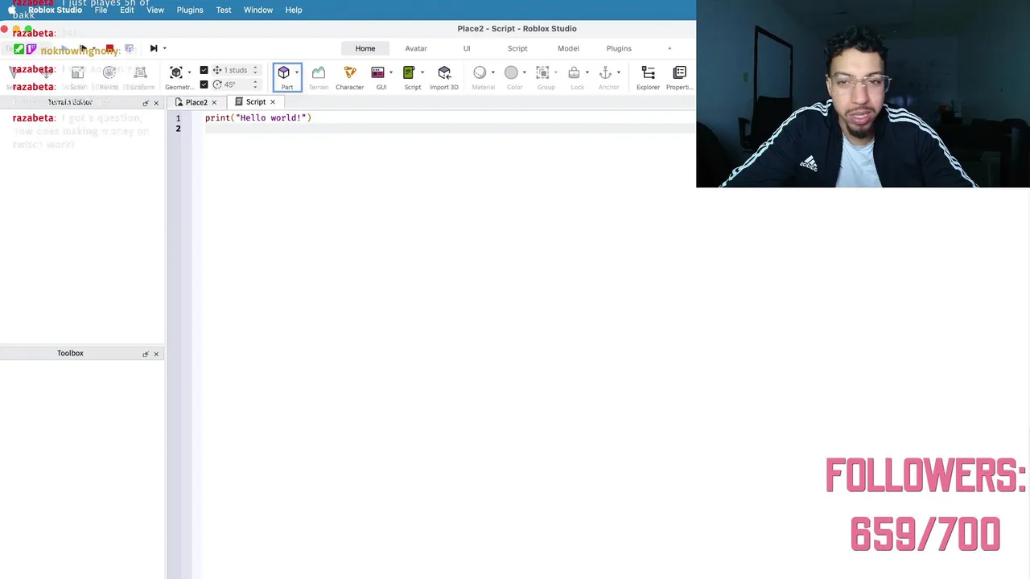Image resolution: width=1030 pixels, height=579 pixels.
Task: Expand the Color dropdown arrow
Action: pos(525,73)
